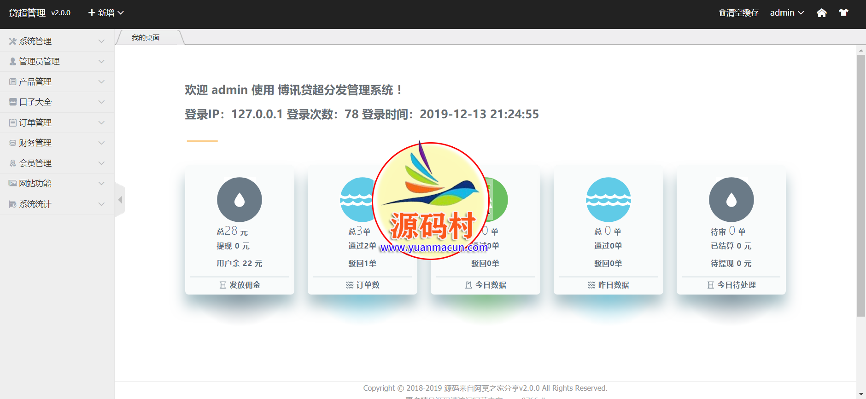The width and height of the screenshot is (866, 399).
Task: Collapse the left sidebar with the arrow handle
Action: point(120,200)
